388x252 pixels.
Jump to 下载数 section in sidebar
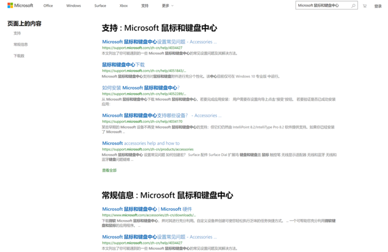pos(19,56)
